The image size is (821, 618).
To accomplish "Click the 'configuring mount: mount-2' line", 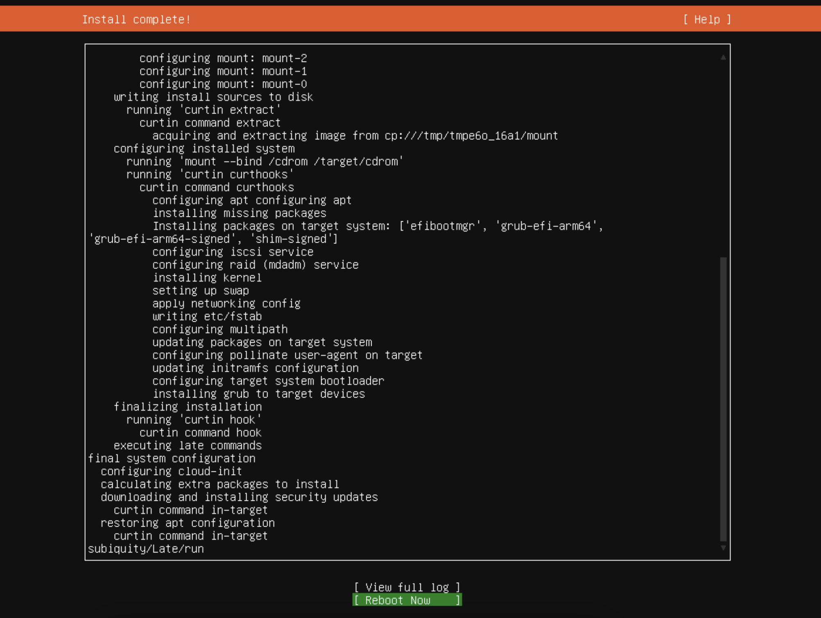I will tap(223, 58).
